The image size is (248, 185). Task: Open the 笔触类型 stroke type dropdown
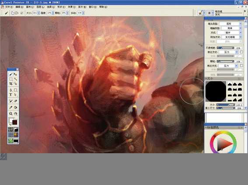pos(231,28)
